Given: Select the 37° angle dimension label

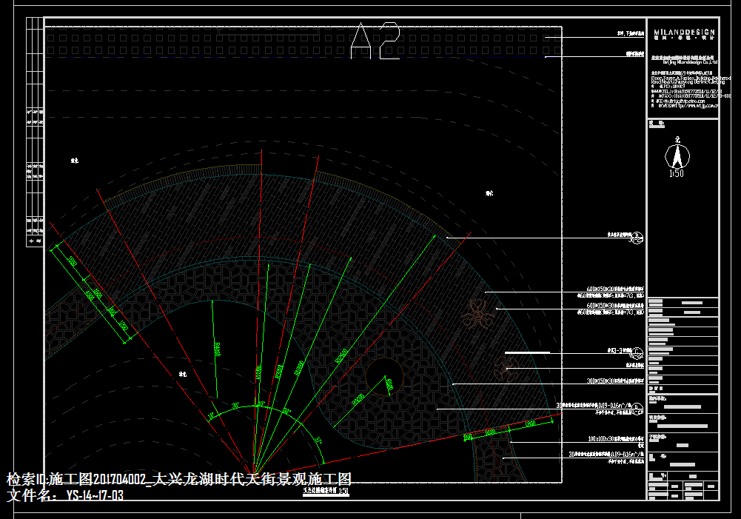Looking at the screenshot, I should (318, 440).
